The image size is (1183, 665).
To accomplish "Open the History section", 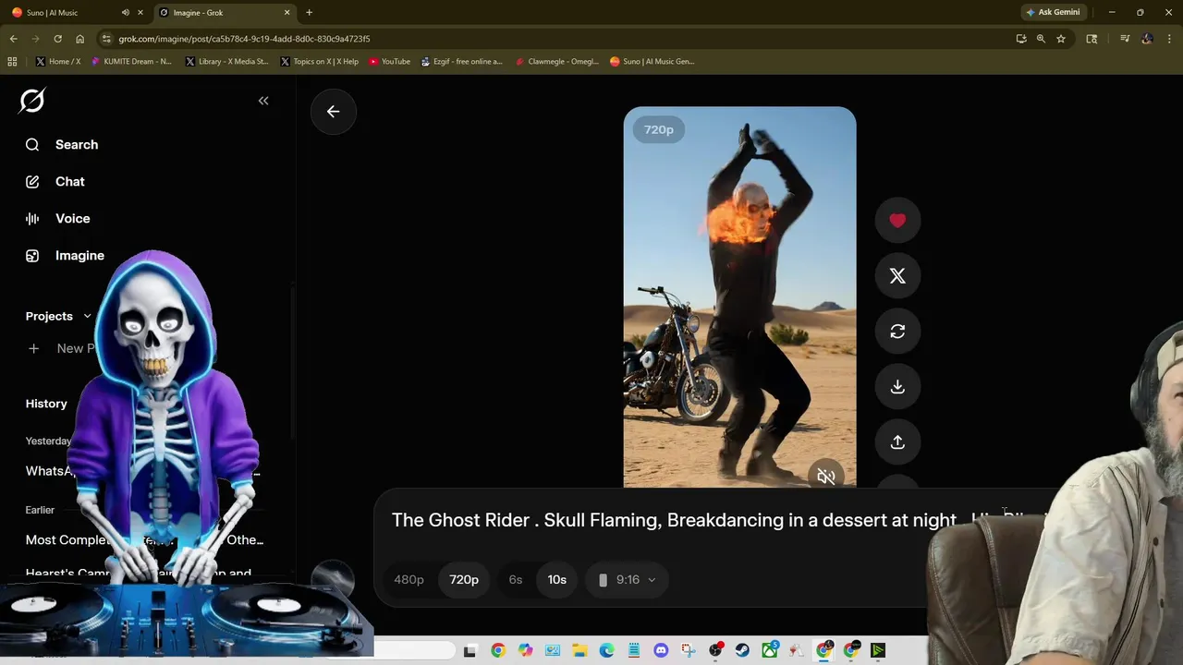I will click(46, 404).
